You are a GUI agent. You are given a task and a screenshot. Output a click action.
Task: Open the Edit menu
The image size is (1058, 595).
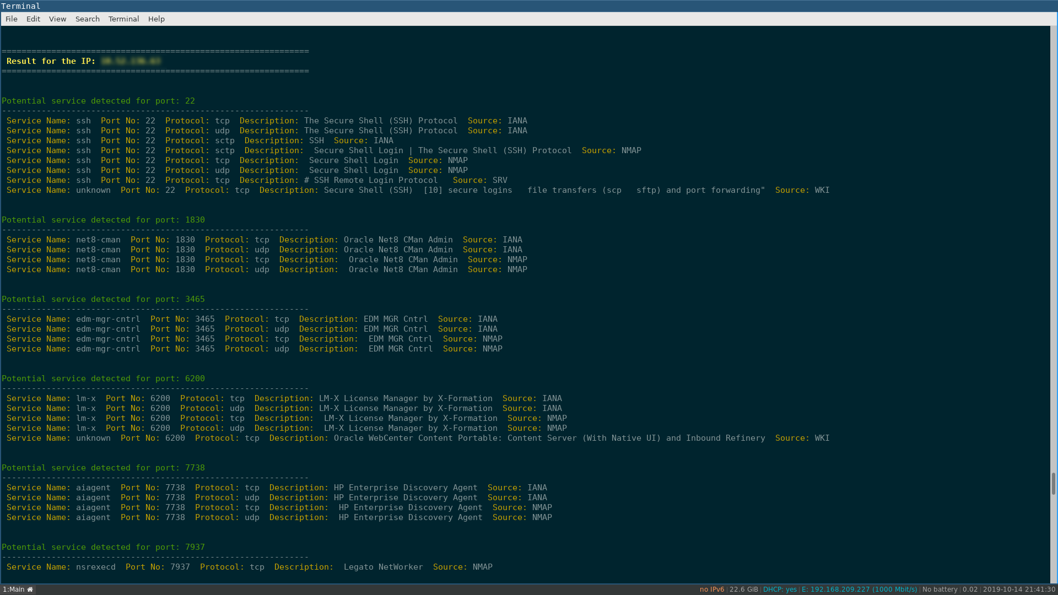click(33, 19)
